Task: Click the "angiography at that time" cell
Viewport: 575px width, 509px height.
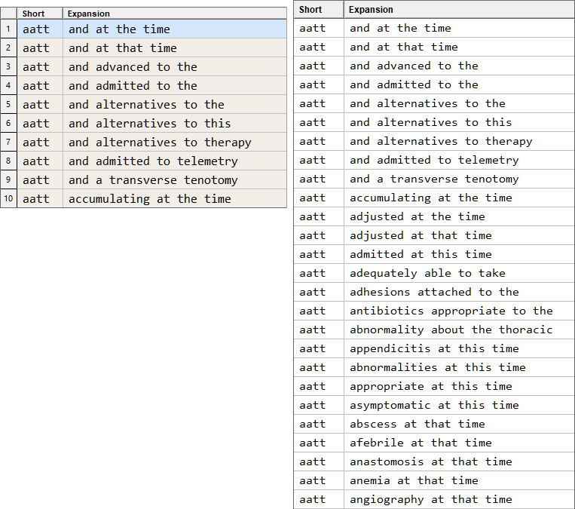Action: pos(430,499)
